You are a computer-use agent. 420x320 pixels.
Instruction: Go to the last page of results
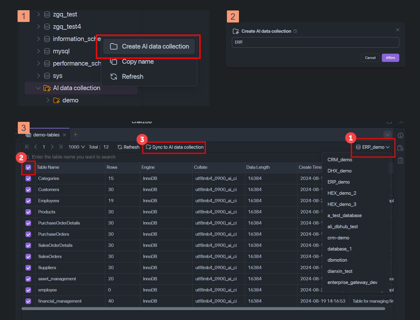pyautogui.click(x=61, y=147)
